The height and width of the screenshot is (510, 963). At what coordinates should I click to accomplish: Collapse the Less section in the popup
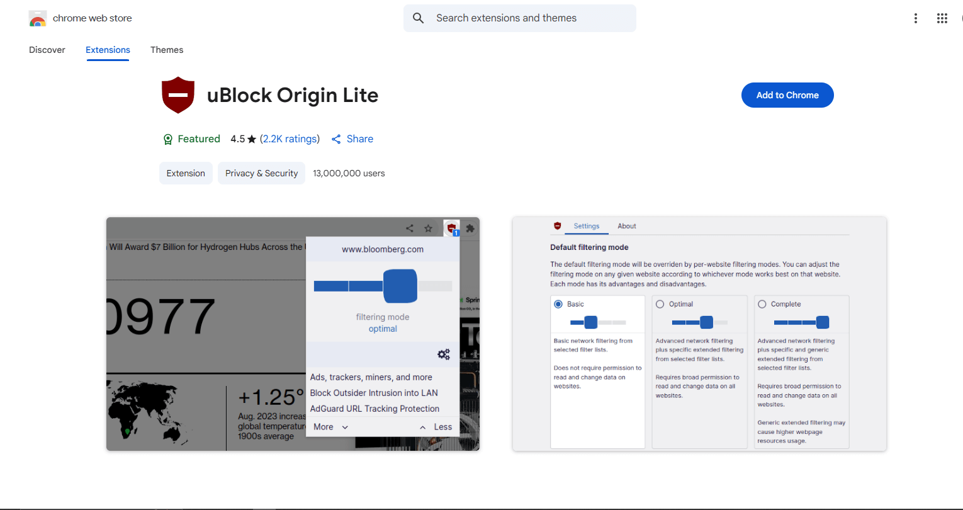(434, 426)
